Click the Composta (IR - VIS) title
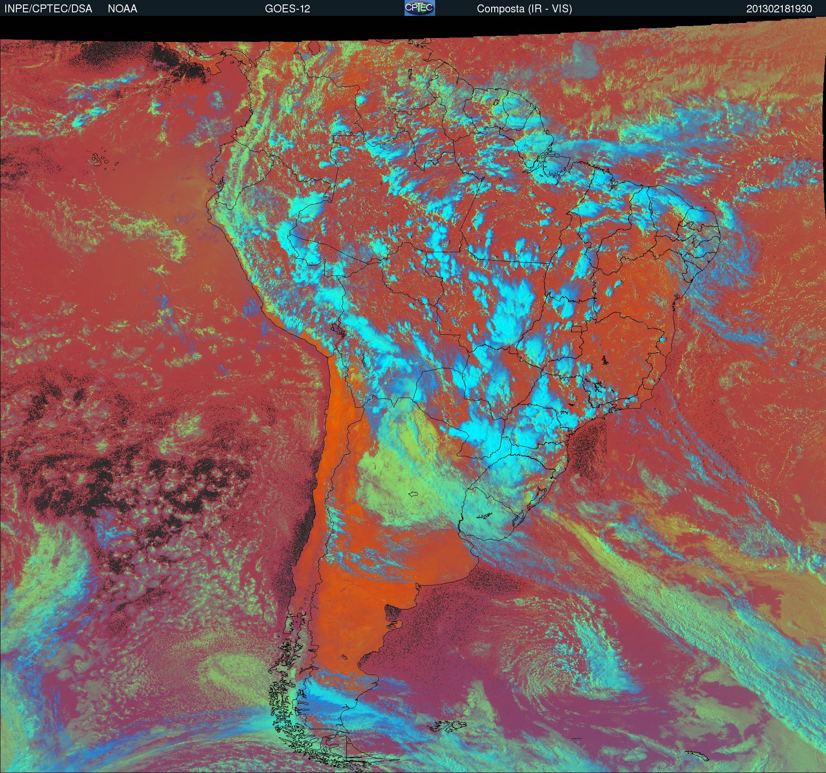The width and height of the screenshot is (826, 773). click(x=524, y=9)
